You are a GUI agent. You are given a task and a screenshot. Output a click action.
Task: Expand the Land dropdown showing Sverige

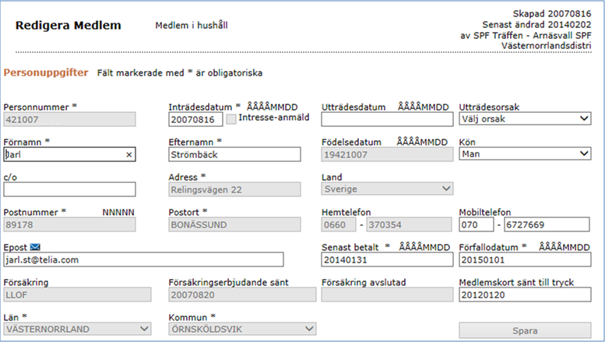pos(387,189)
